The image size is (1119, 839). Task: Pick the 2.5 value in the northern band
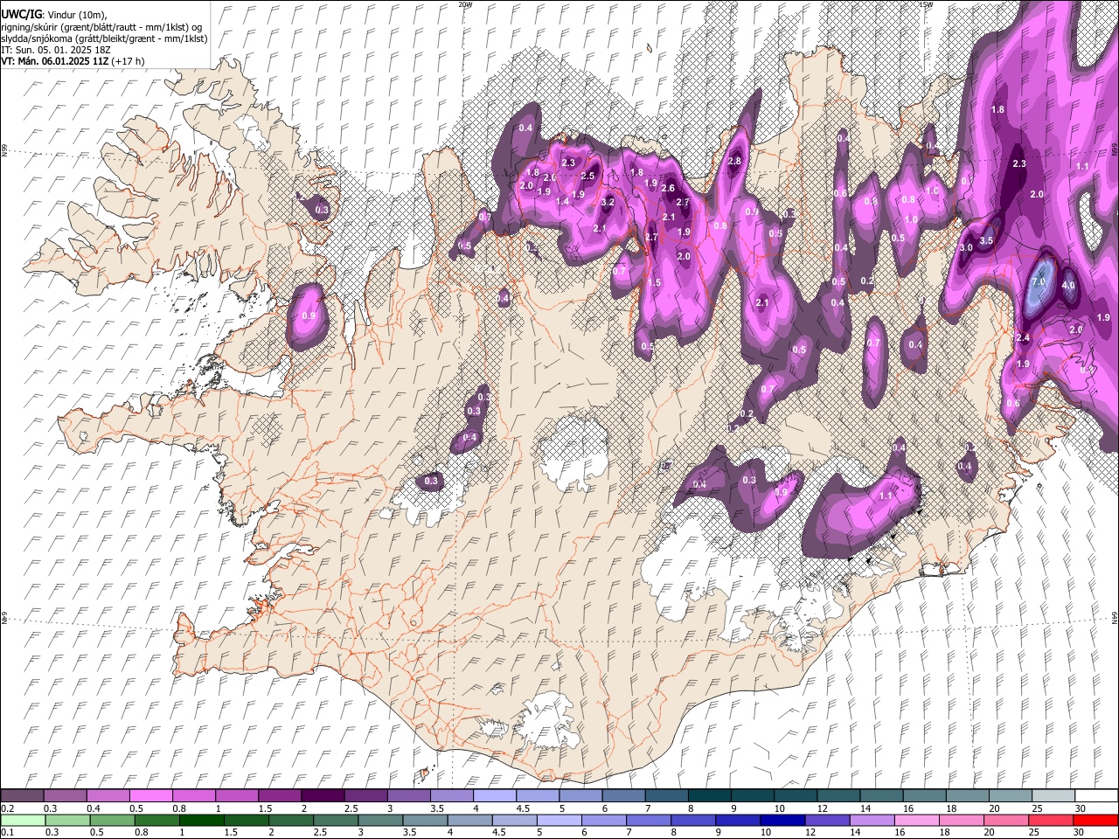(587, 177)
